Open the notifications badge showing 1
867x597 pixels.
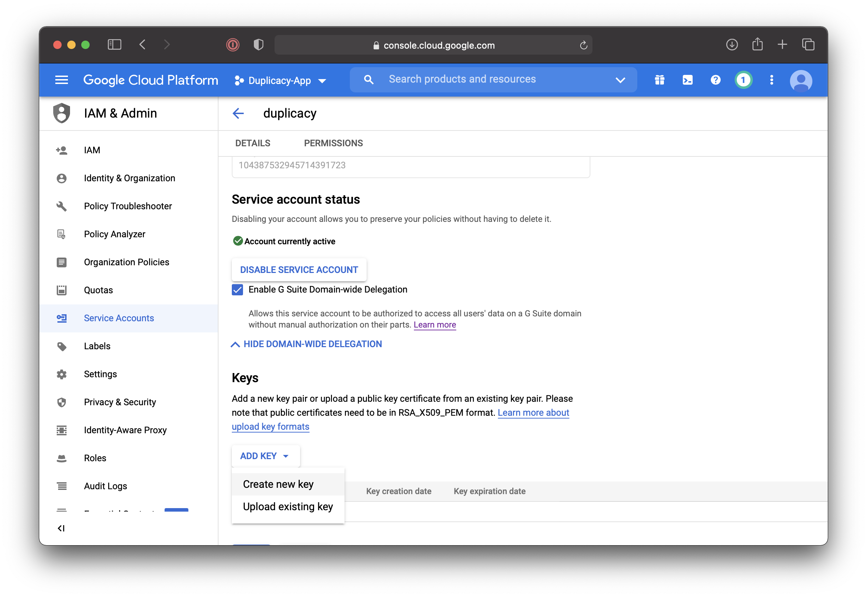tap(743, 80)
